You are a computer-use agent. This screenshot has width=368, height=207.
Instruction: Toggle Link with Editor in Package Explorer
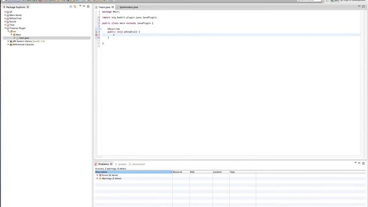point(75,7)
